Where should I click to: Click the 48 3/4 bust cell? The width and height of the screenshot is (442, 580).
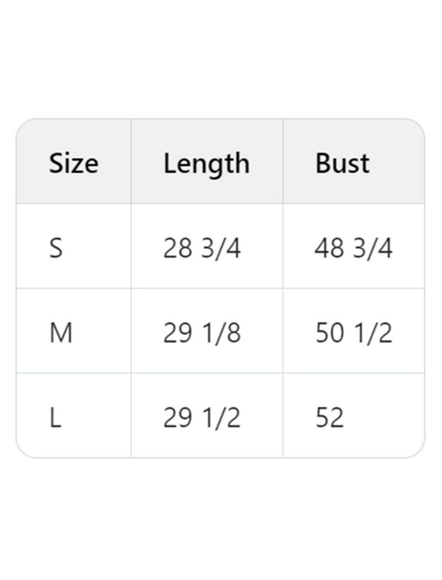tap(354, 249)
